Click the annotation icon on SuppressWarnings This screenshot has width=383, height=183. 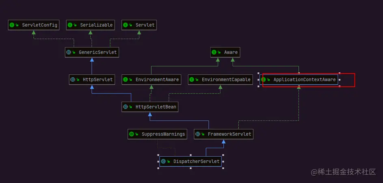tap(131, 134)
